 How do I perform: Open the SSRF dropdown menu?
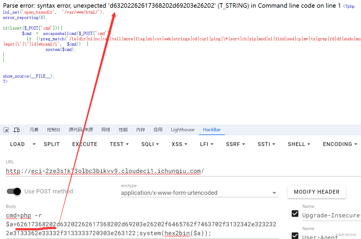click(236, 144)
